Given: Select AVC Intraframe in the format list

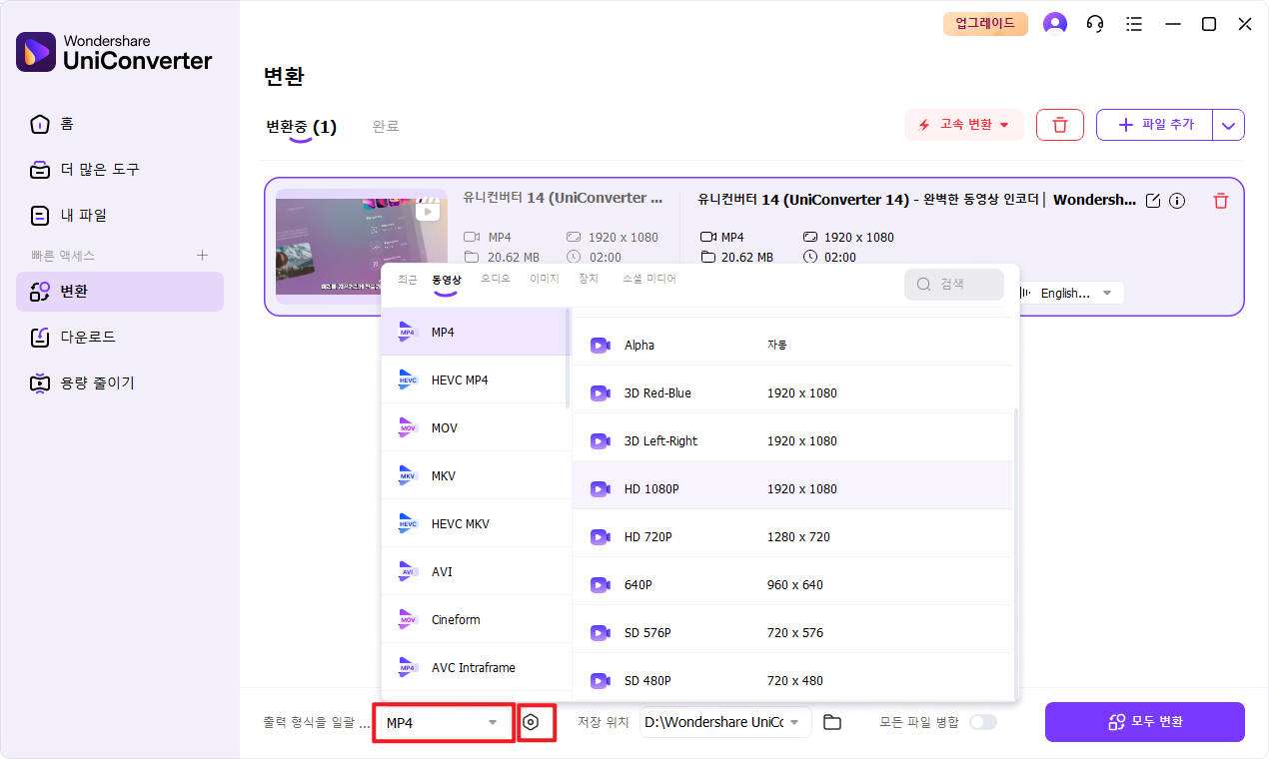Looking at the screenshot, I should (x=475, y=667).
